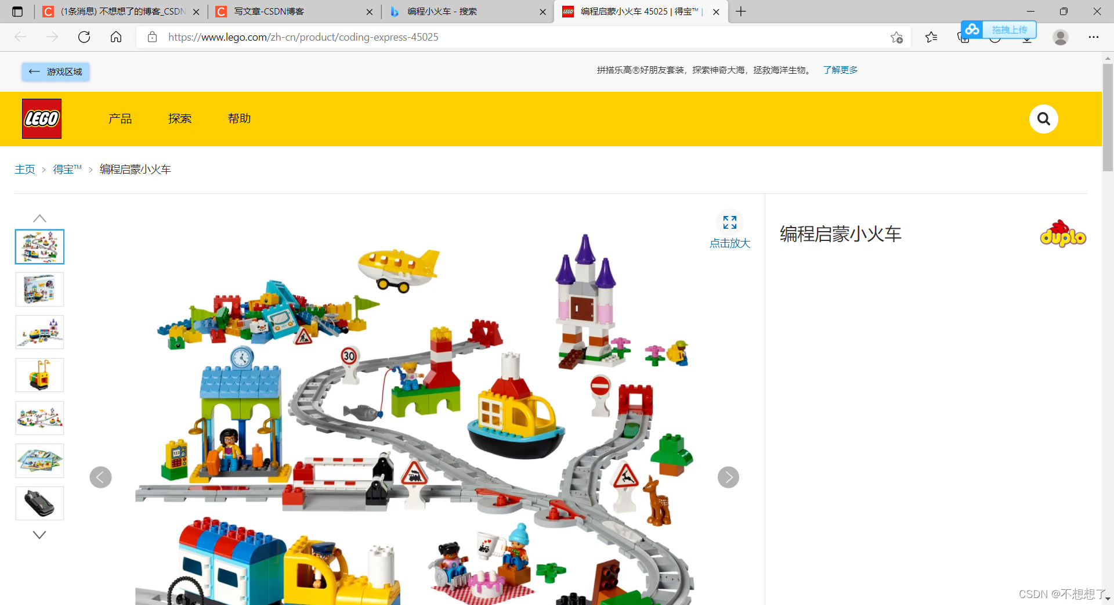Image resolution: width=1114 pixels, height=605 pixels.
Task: Open the tab actions menu icon
Action: (x=17, y=12)
